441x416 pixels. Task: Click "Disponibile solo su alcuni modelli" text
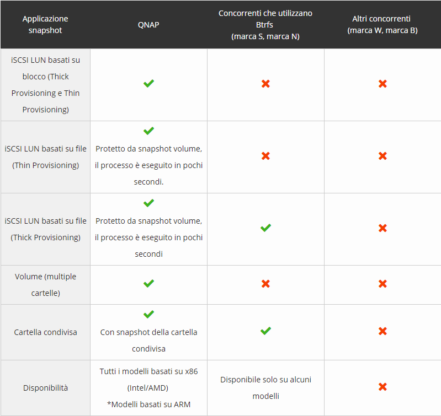click(x=265, y=388)
